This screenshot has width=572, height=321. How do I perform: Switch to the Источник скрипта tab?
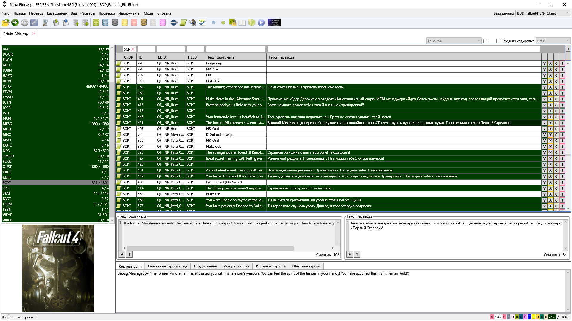(x=271, y=266)
